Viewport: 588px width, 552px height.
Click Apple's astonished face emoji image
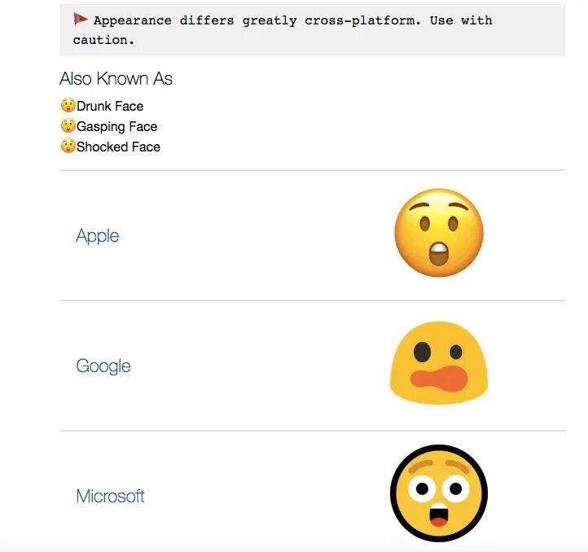(439, 233)
